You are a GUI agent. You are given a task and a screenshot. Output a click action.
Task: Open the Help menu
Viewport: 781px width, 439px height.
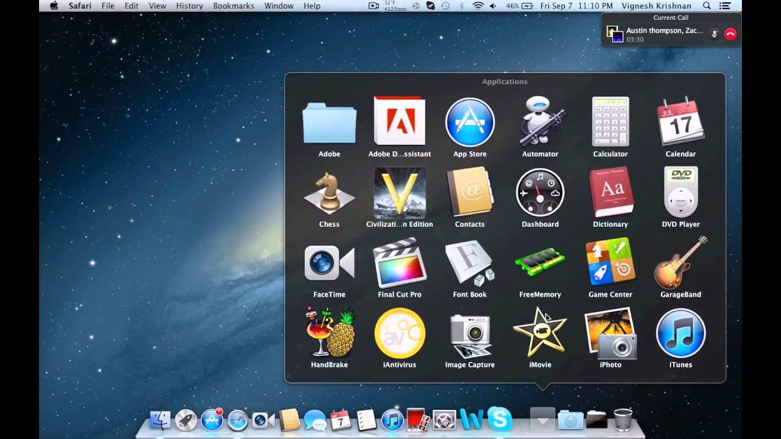tap(312, 5)
